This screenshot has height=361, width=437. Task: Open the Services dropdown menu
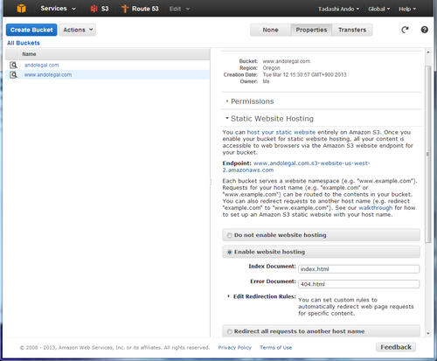point(58,9)
